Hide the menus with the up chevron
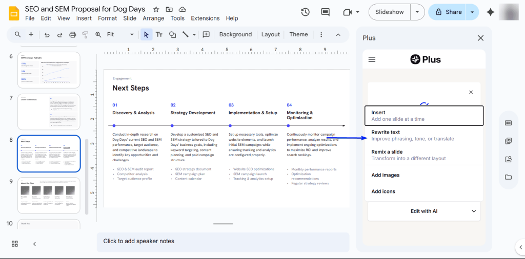The height and width of the screenshot is (259, 525). [x=338, y=35]
